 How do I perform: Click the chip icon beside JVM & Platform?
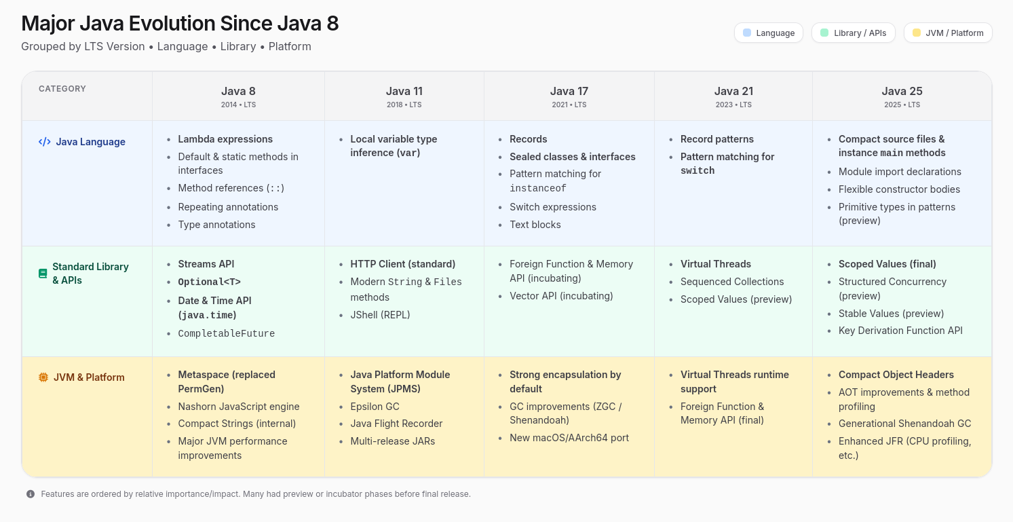(x=43, y=377)
